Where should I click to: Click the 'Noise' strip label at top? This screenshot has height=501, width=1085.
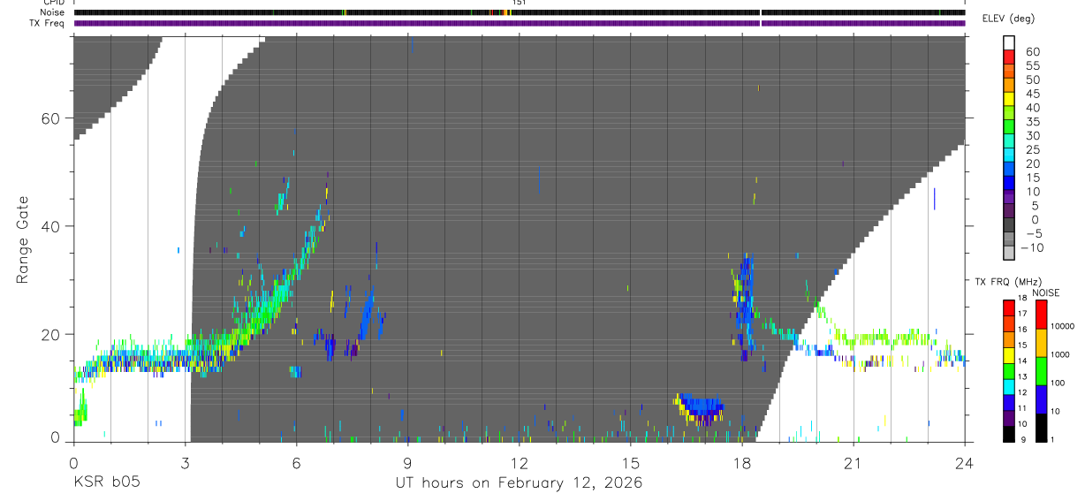(52, 12)
